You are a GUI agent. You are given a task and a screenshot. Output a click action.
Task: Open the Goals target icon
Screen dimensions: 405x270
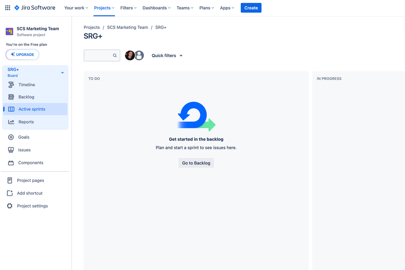tap(11, 137)
